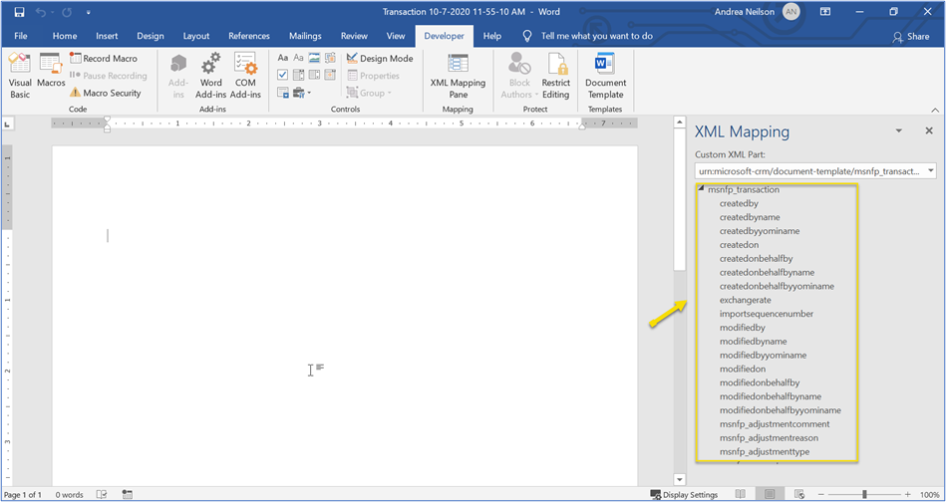The width and height of the screenshot is (946, 502).
Task: Open Word Add-ins
Action: point(210,76)
